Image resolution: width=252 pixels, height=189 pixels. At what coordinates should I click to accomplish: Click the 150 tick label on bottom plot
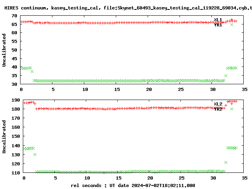coord(16,136)
